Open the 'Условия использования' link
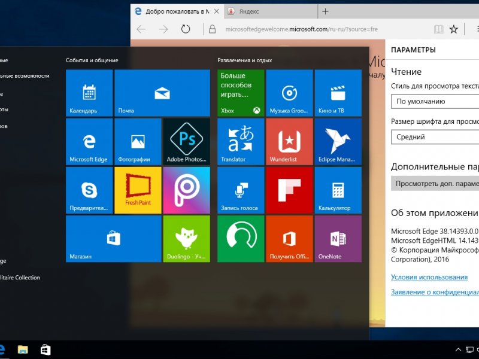Image resolution: width=479 pixels, height=359 pixels. point(429,277)
